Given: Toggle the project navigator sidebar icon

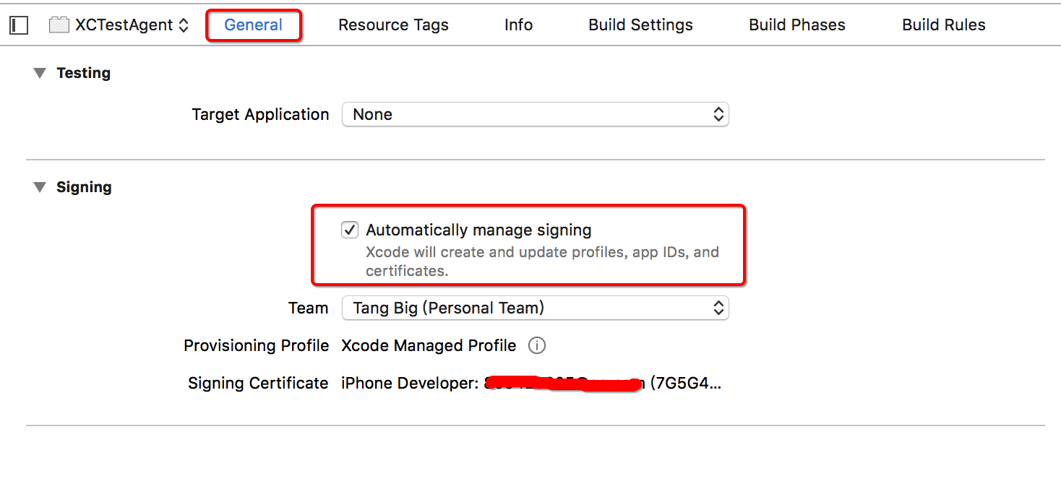Looking at the screenshot, I should point(18,25).
